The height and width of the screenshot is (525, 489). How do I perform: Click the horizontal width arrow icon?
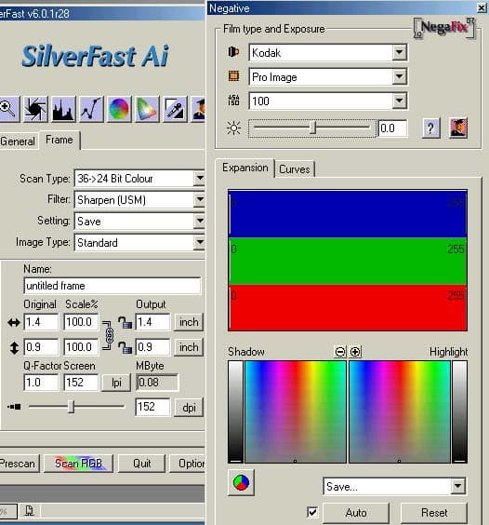(14, 323)
